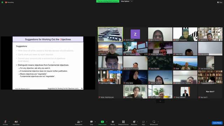Click muted mic icon on Dzaki Zakaria
Image resolution: width=224 pixels, height=126 pixels.
click(x=99, y=69)
